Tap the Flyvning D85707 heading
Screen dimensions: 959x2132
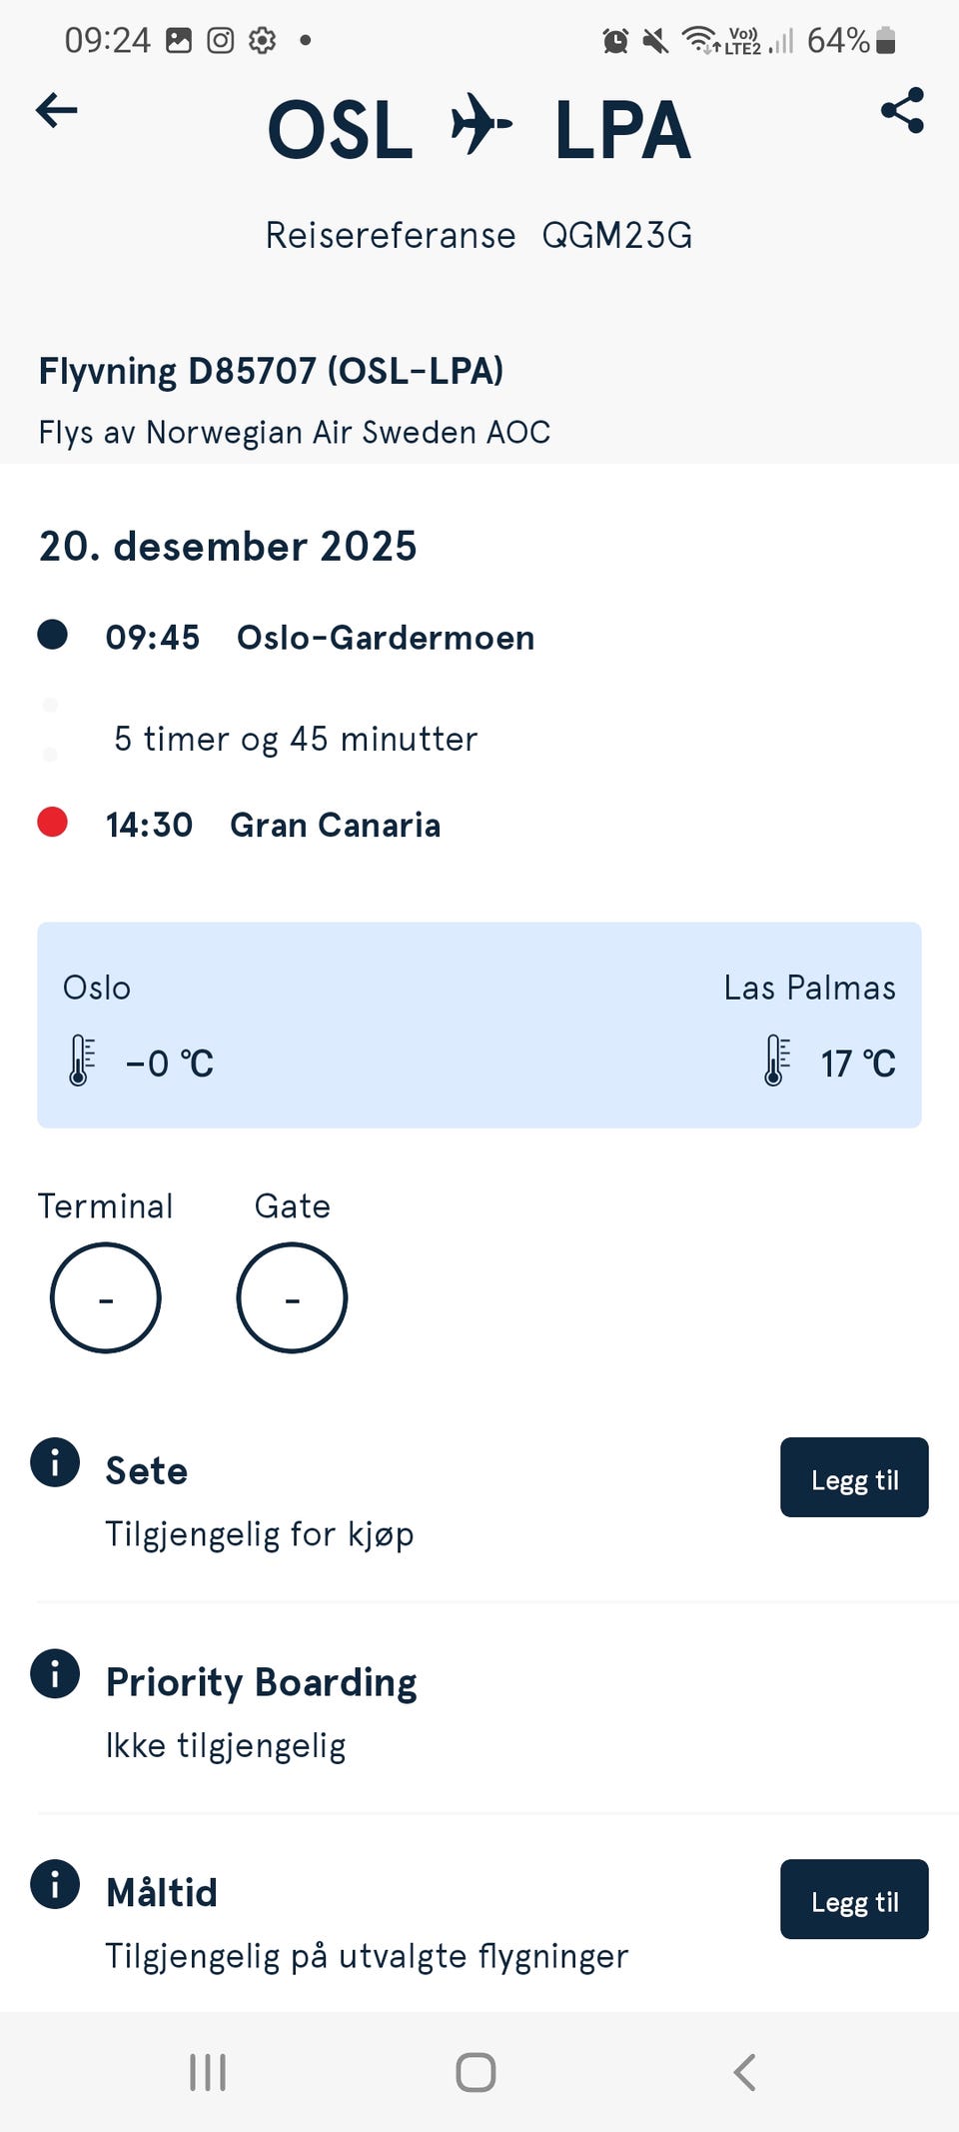[271, 371]
